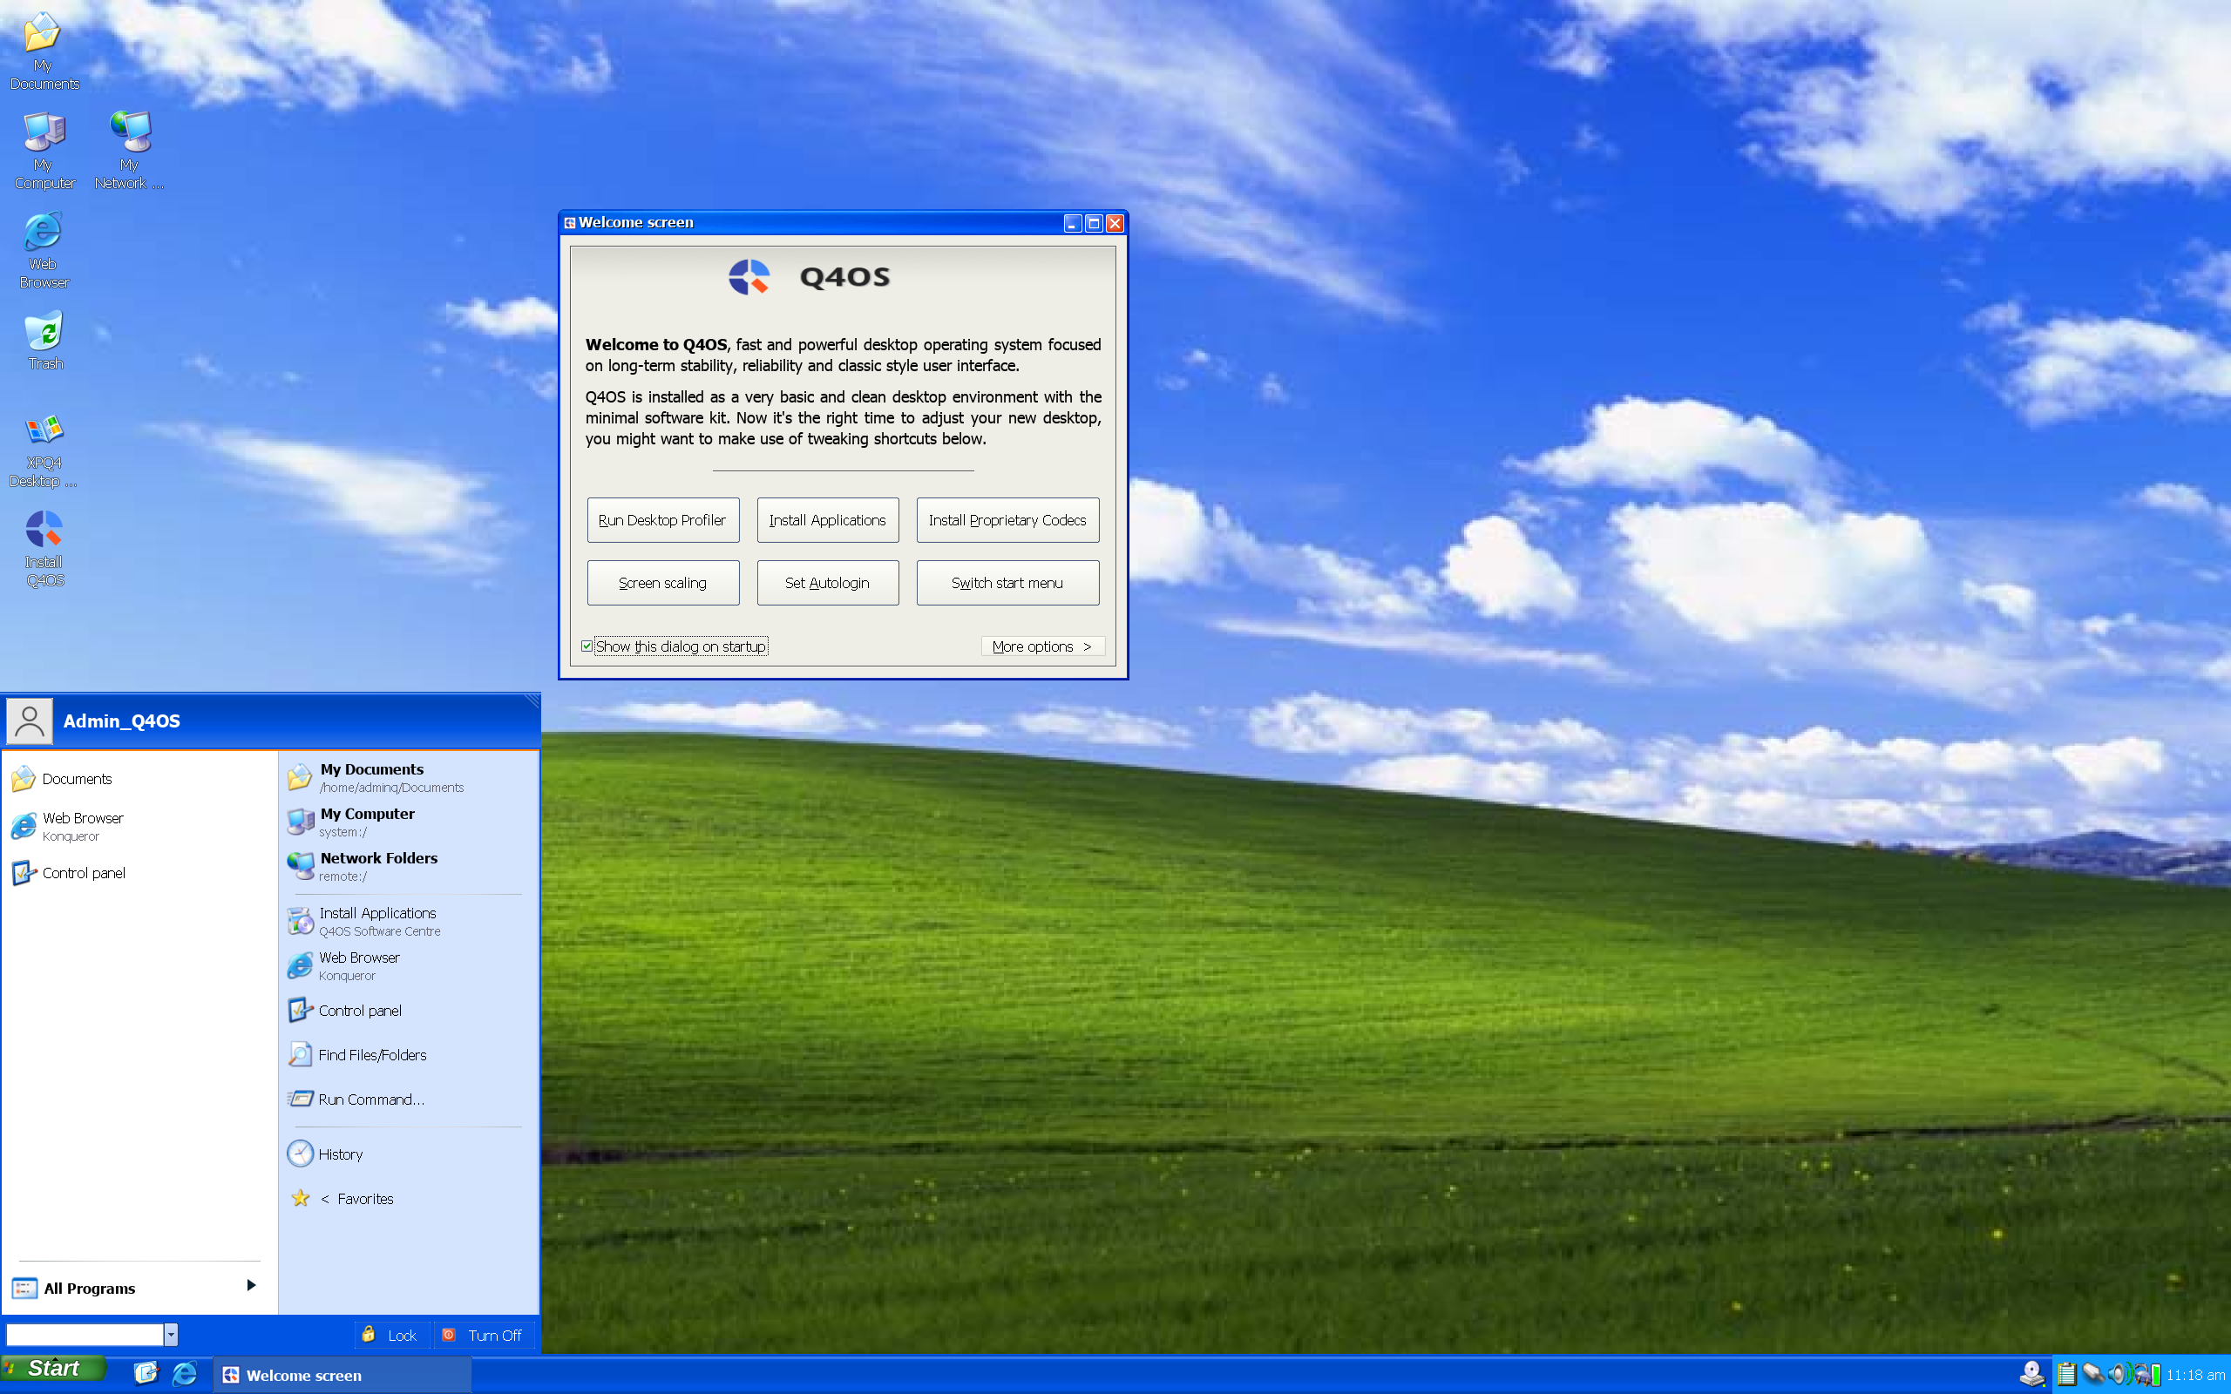Click the Set Autologin button
The width and height of the screenshot is (2231, 1394).
click(x=828, y=583)
